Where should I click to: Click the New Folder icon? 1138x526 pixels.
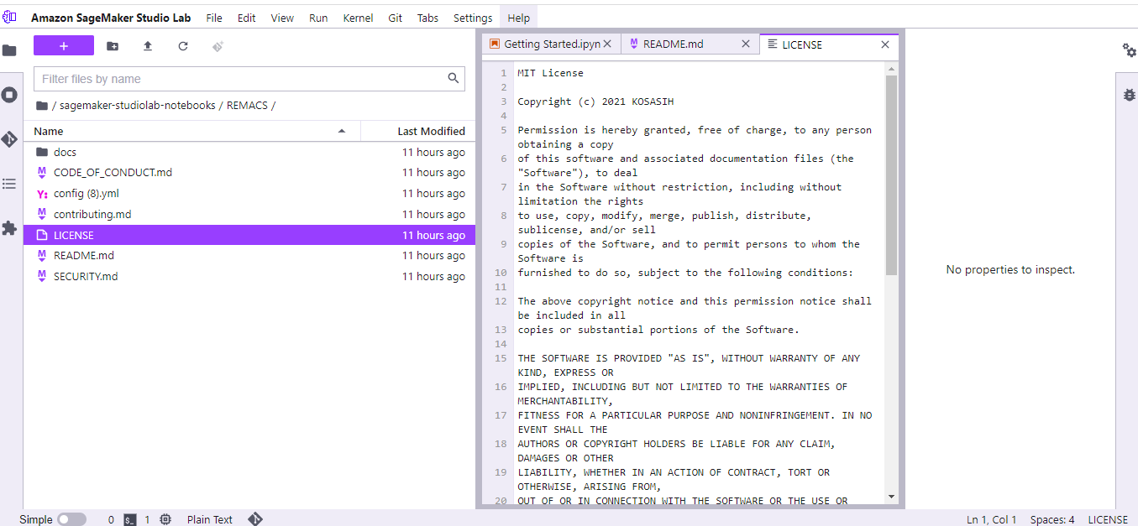pos(113,46)
